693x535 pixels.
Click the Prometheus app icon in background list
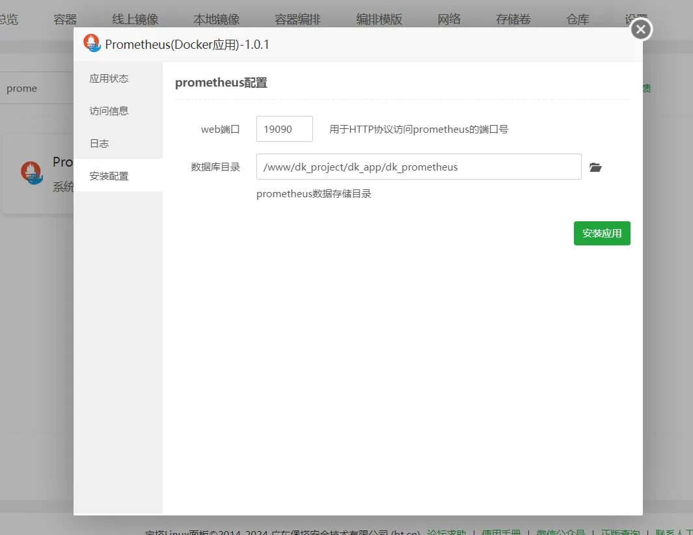[31, 173]
